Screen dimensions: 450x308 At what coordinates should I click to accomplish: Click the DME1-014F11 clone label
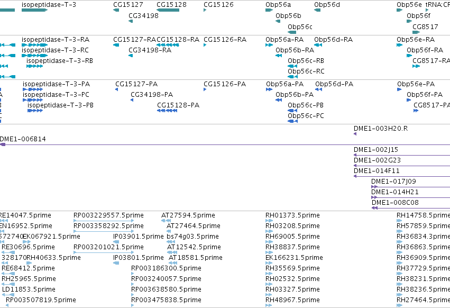(376, 171)
